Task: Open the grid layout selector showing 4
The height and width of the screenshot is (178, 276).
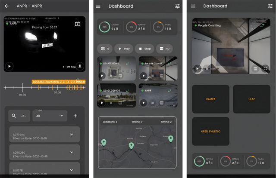Action: click(105, 49)
